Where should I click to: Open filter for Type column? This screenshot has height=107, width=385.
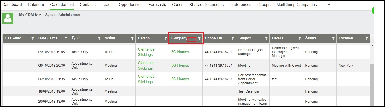tap(99, 38)
